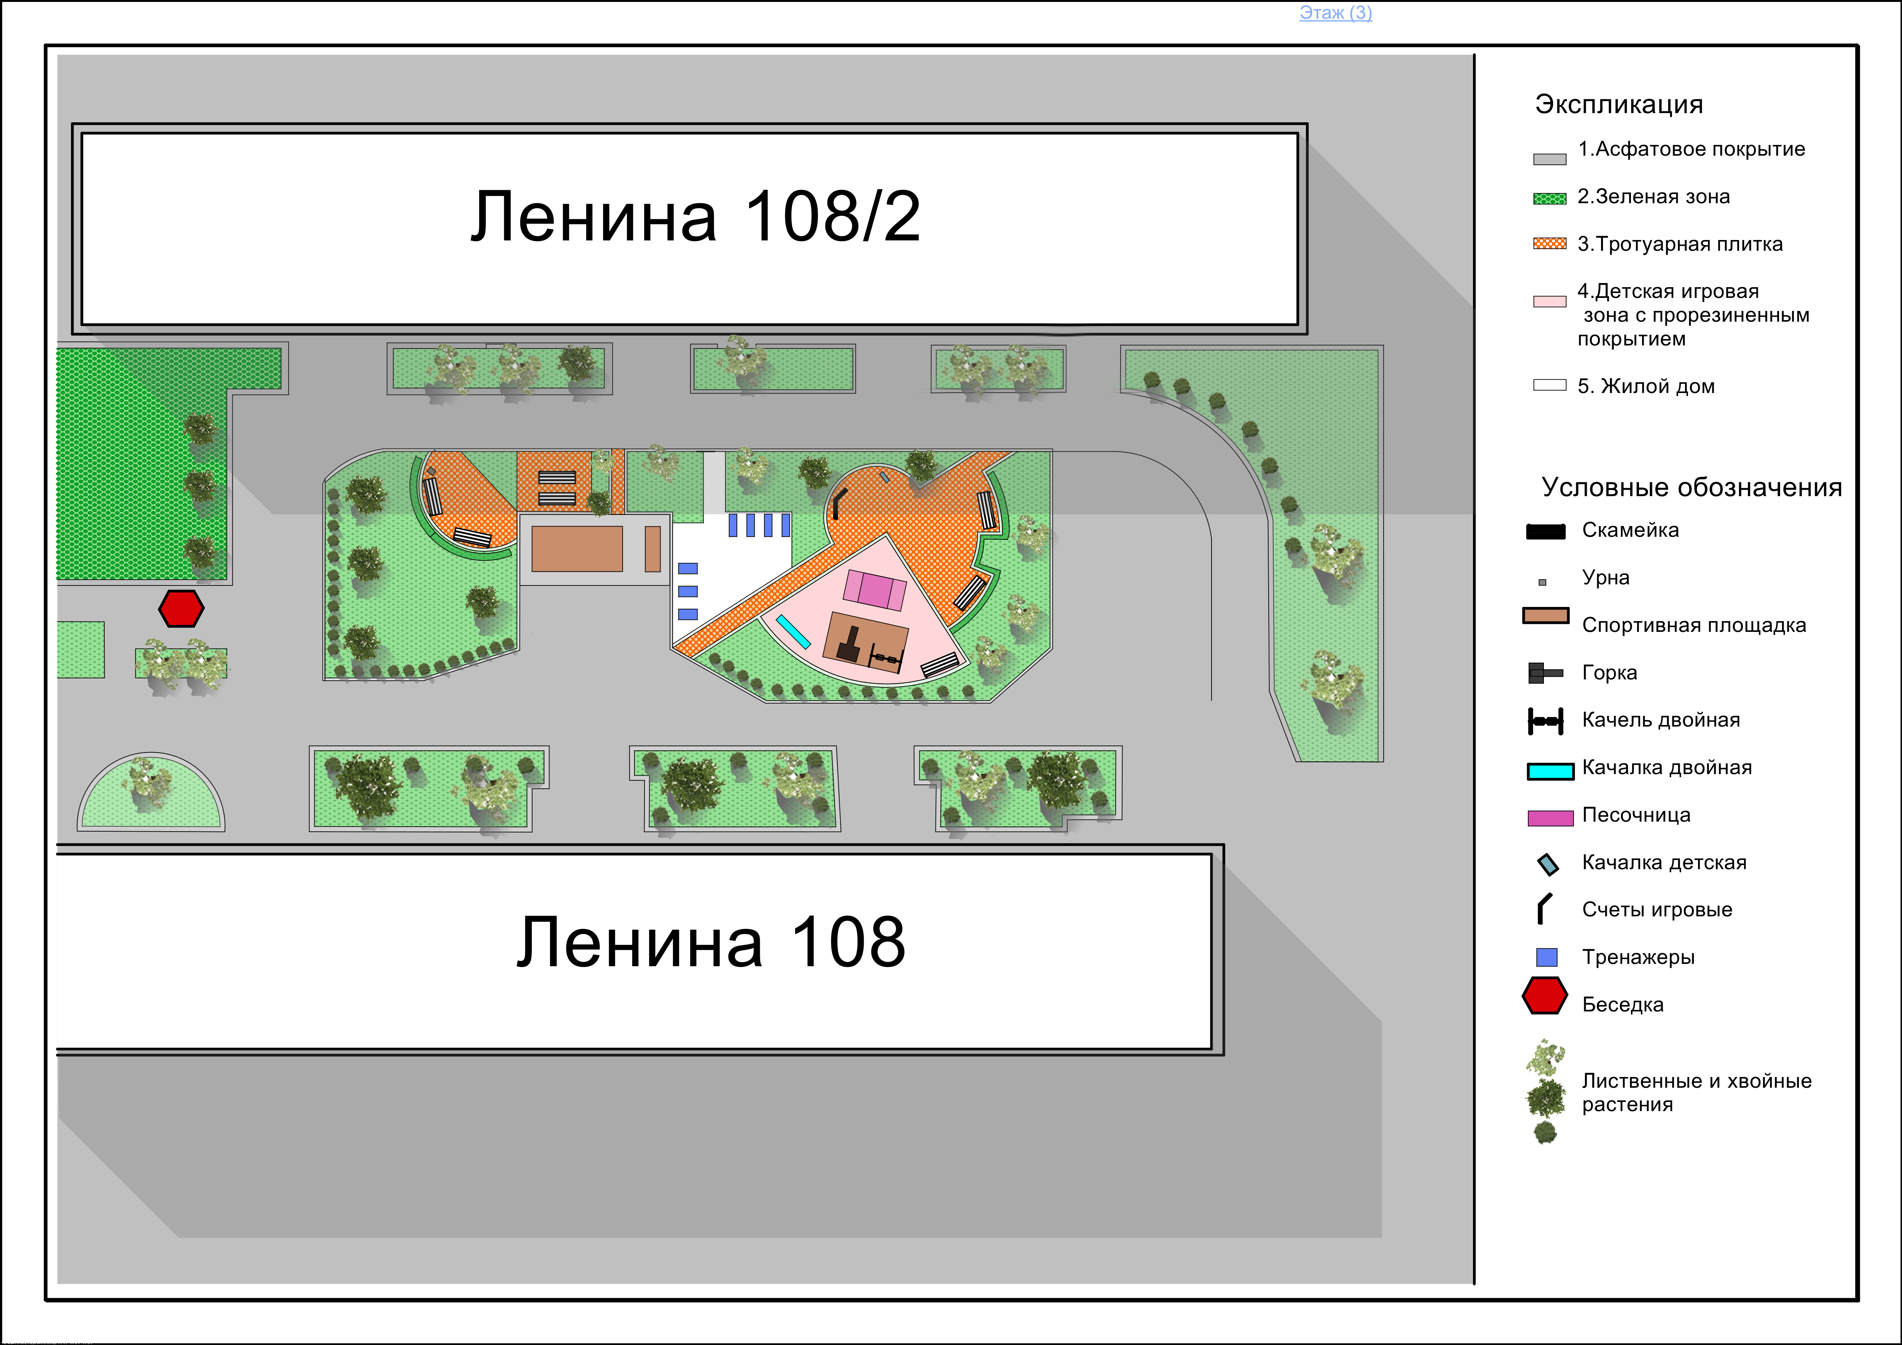Click the Условные обозначения heading
Image resolution: width=1902 pixels, height=1345 pixels.
(1692, 487)
